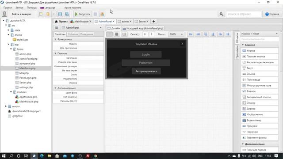Switch to the vertical Прототипы tab

237,52
